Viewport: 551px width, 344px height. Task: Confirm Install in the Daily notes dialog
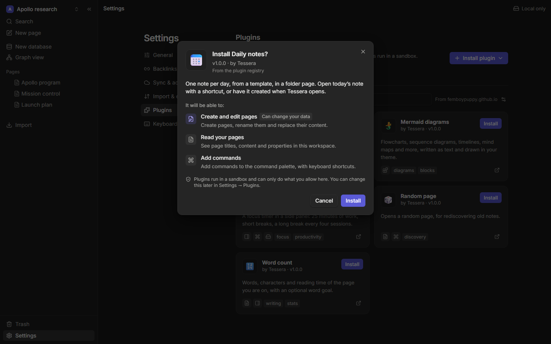(353, 201)
